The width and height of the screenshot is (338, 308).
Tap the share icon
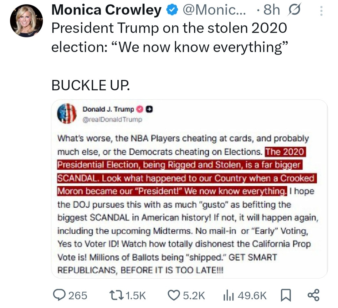[x=313, y=295]
